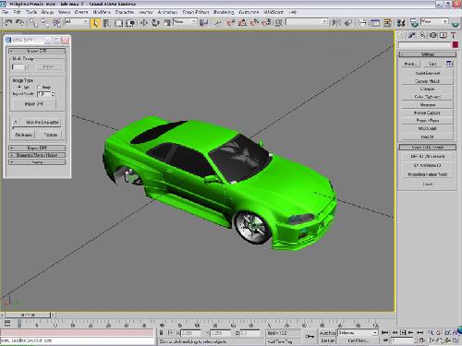Activate the Select and Move tool
The width and height of the screenshot is (462, 346).
pyautogui.click(x=144, y=23)
